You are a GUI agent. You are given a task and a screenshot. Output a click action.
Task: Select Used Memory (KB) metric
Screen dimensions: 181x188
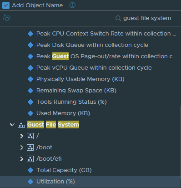tap(63, 113)
